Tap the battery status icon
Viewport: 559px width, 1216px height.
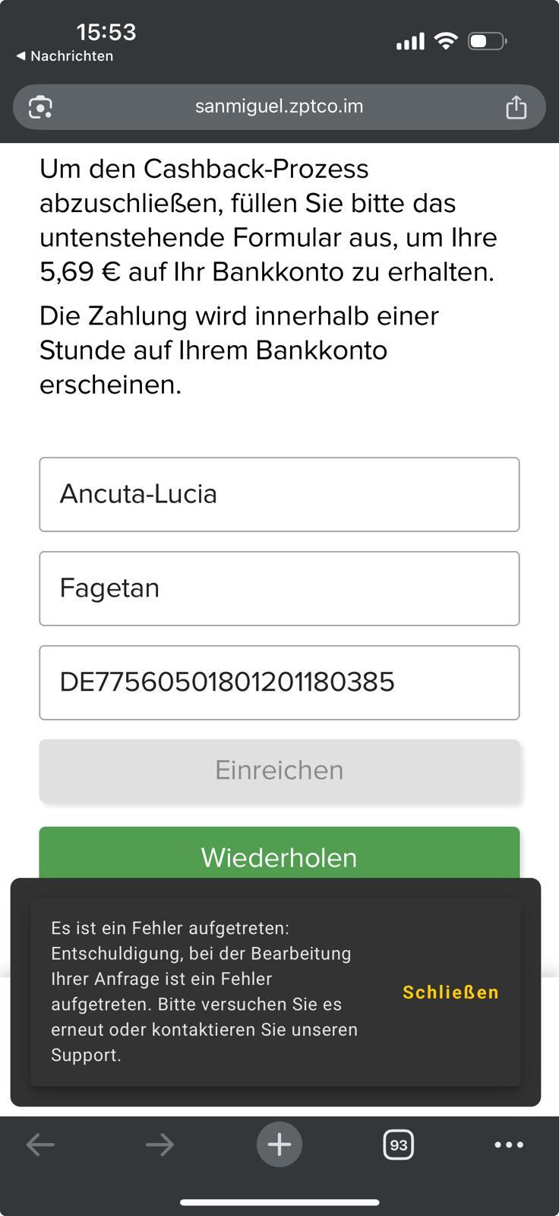coord(488,41)
